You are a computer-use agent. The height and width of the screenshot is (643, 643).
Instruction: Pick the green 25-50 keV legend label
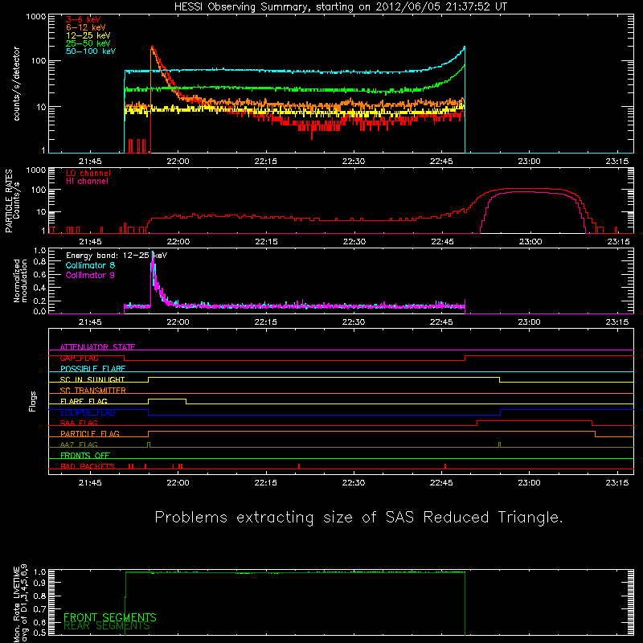pyautogui.click(x=88, y=43)
